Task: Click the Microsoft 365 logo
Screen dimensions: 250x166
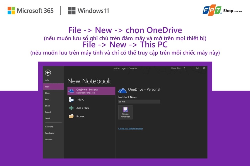Action: (30, 10)
